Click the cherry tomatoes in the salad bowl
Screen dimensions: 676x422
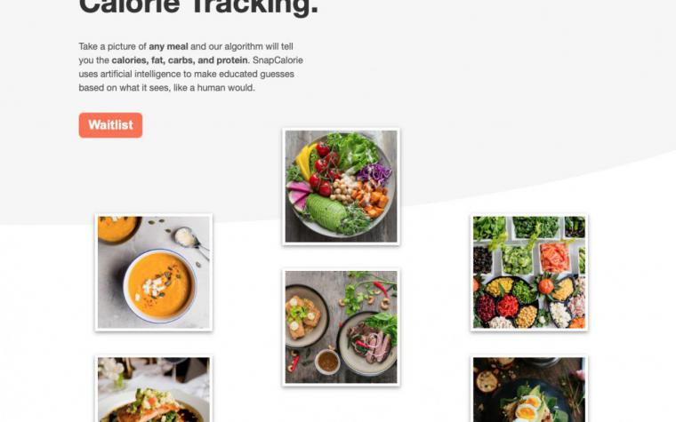(324, 168)
